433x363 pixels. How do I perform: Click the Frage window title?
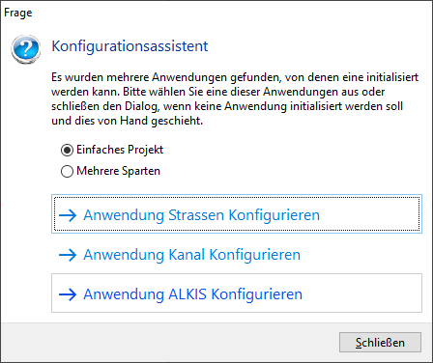point(18,13)
